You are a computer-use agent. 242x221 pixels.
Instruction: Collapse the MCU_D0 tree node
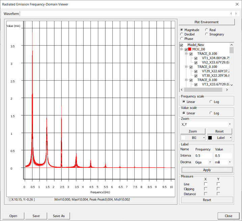click(x=182, y=50)
